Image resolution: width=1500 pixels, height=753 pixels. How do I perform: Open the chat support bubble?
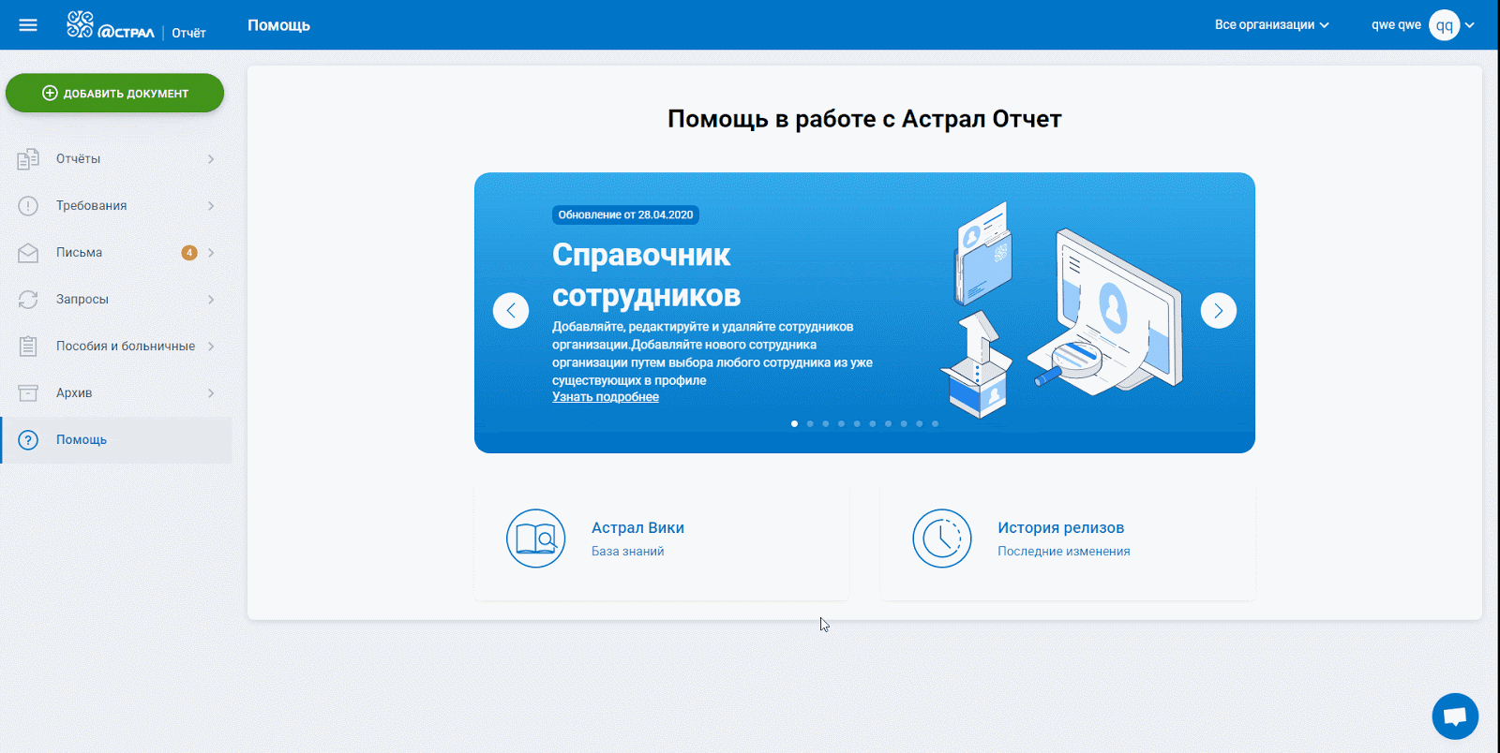coord(1455,716)
